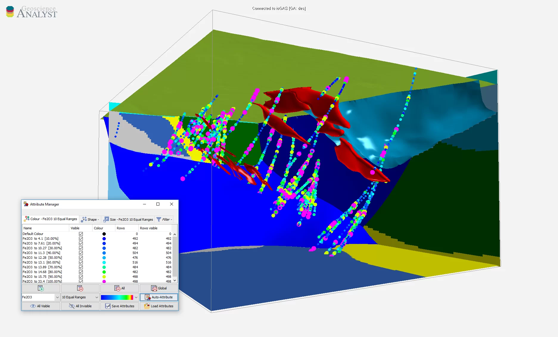558x337 pixels.
Task: Switch to the Shape tab
Action: click(x=90, y=220)
